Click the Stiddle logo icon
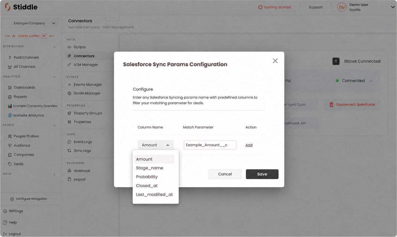Viewport: 397px width, 237px height. point(7,7)
